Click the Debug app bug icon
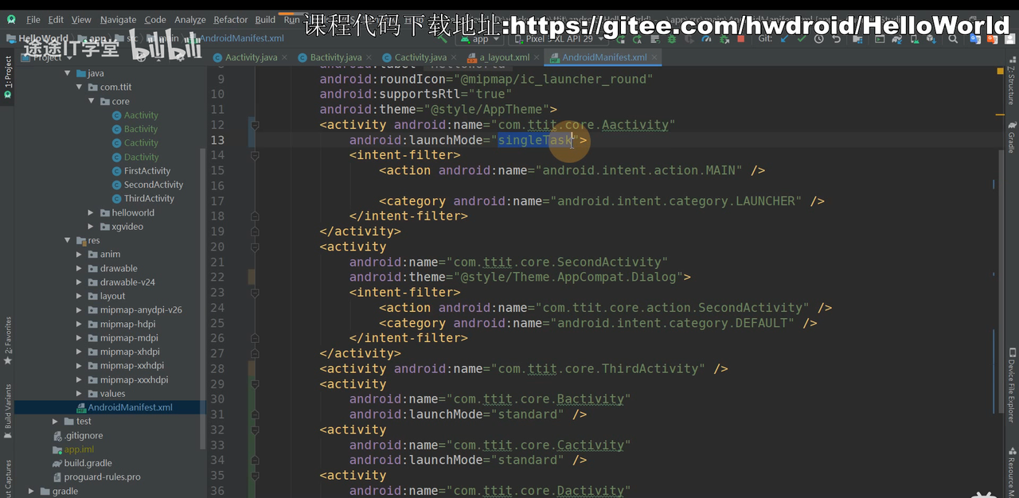 pyautogui.click(x=672, y=38)
